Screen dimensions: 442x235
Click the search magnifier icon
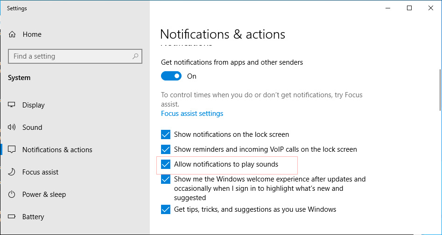pyautogui.click(x=135, y=56)
